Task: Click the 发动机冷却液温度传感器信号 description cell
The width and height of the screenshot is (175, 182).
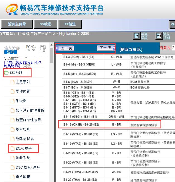Action: [x=152, y=172]
